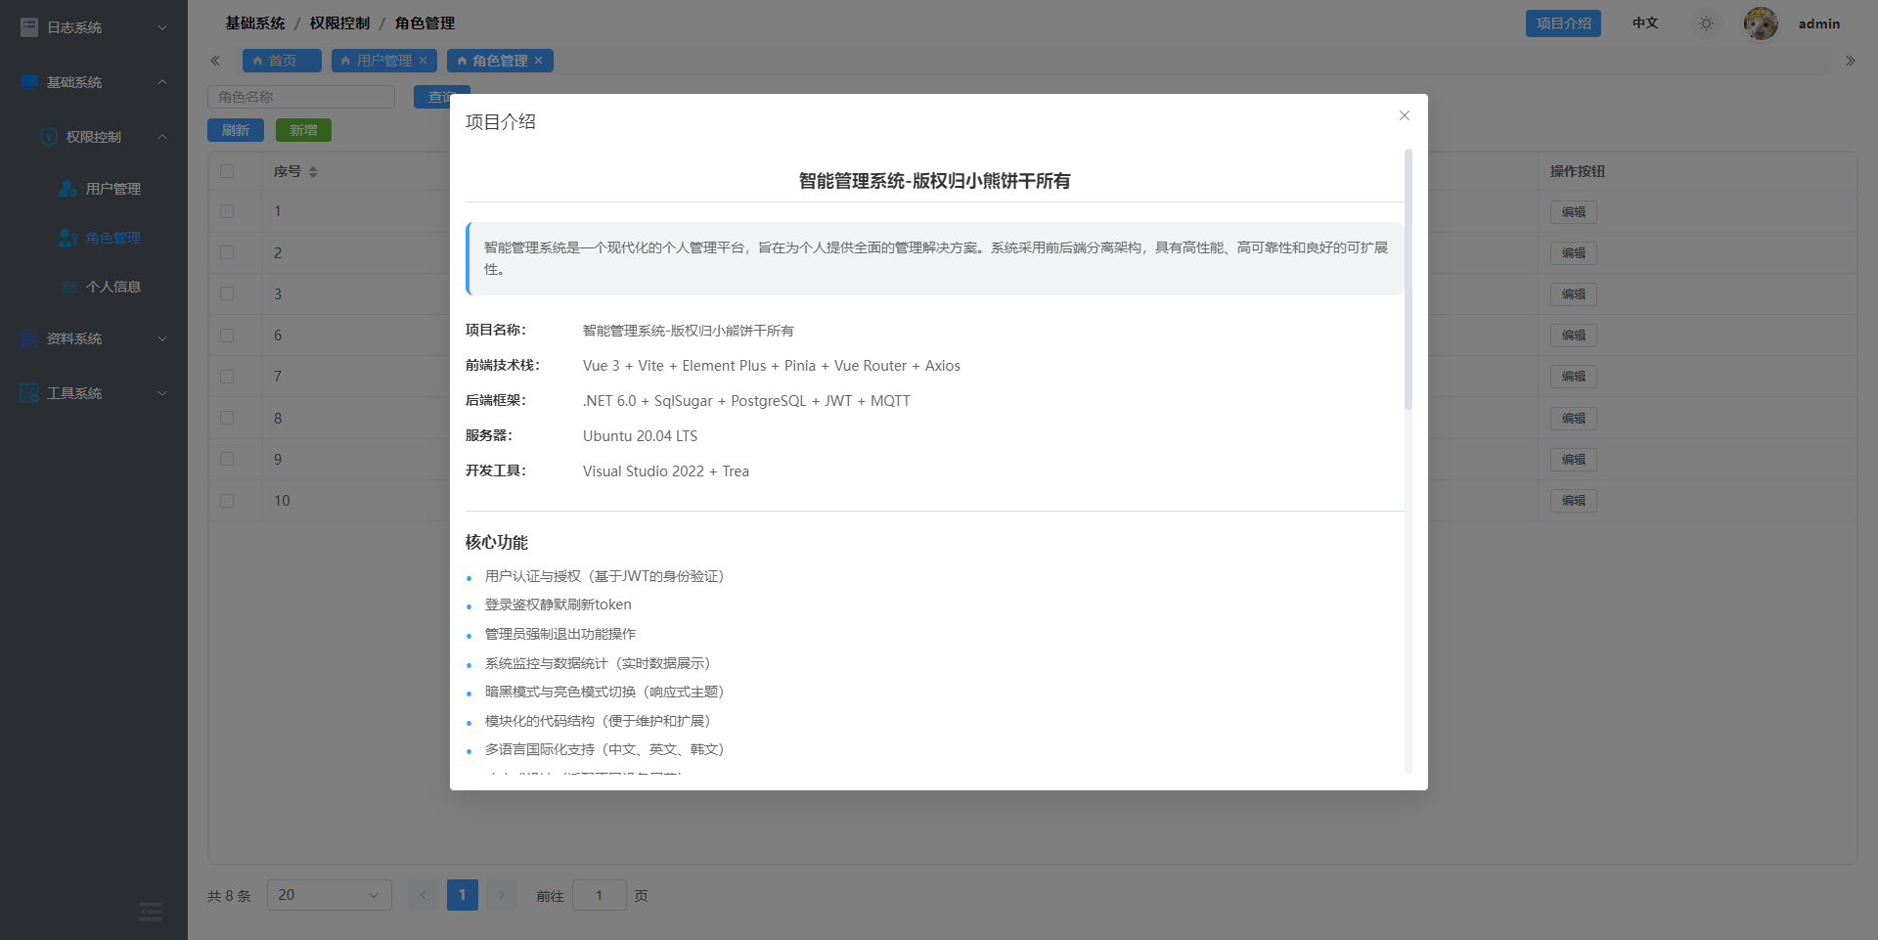Click the text 'Visual Studio 2022 + Trea'
Screen dimensions: 1878x940
coord(666,471)
